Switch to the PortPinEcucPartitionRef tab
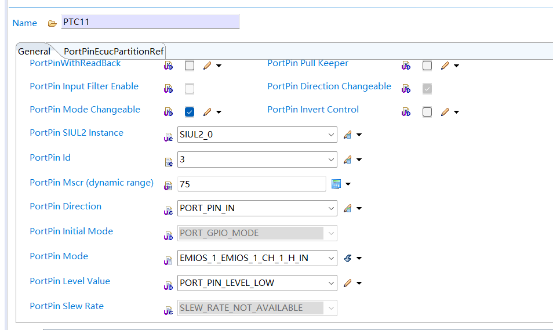 [114, 51]
